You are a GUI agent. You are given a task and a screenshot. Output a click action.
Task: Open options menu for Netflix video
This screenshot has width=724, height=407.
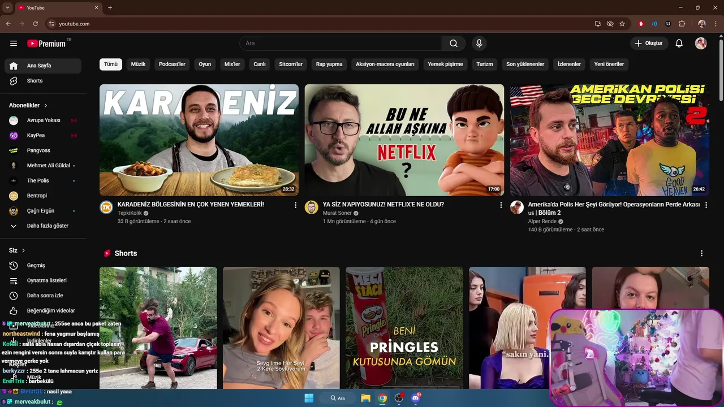coord(501,205)
